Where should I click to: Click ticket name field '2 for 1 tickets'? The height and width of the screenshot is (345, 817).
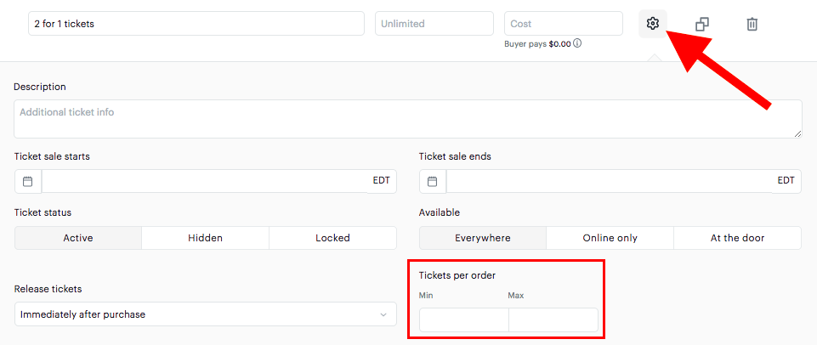(196, 24)
